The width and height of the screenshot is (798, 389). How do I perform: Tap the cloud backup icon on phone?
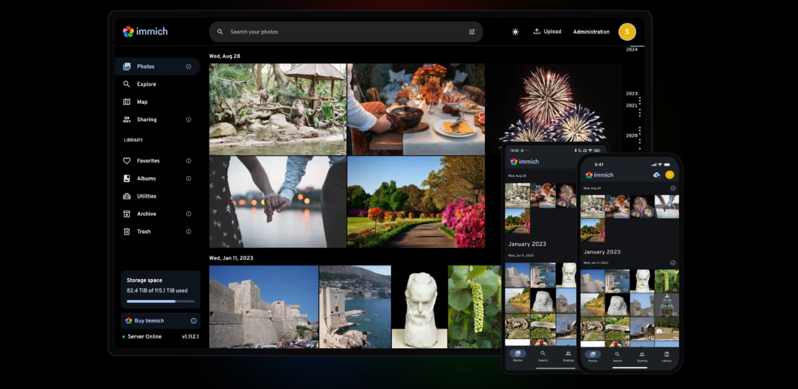point(656,175)
